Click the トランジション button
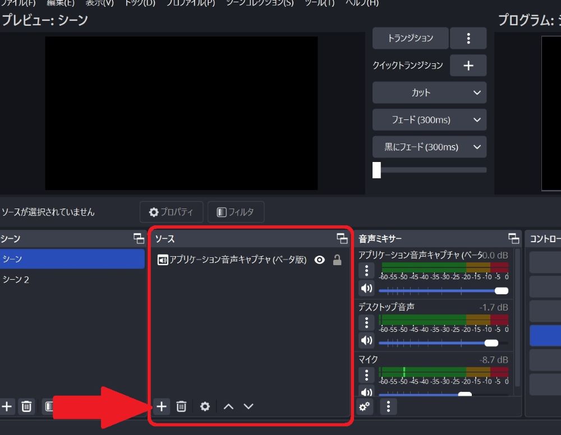 411,38
